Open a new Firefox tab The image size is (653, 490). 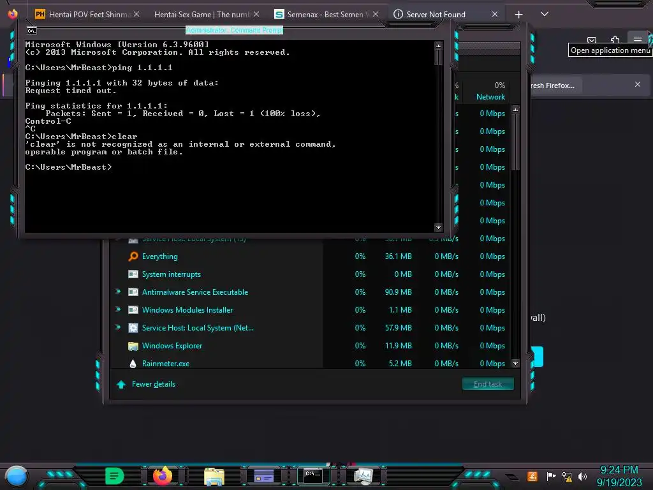point(518,15)
